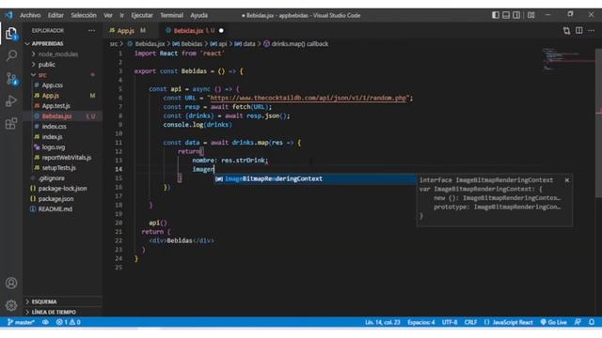Collapse the APPBEBIDAS project root

(63, 44)
